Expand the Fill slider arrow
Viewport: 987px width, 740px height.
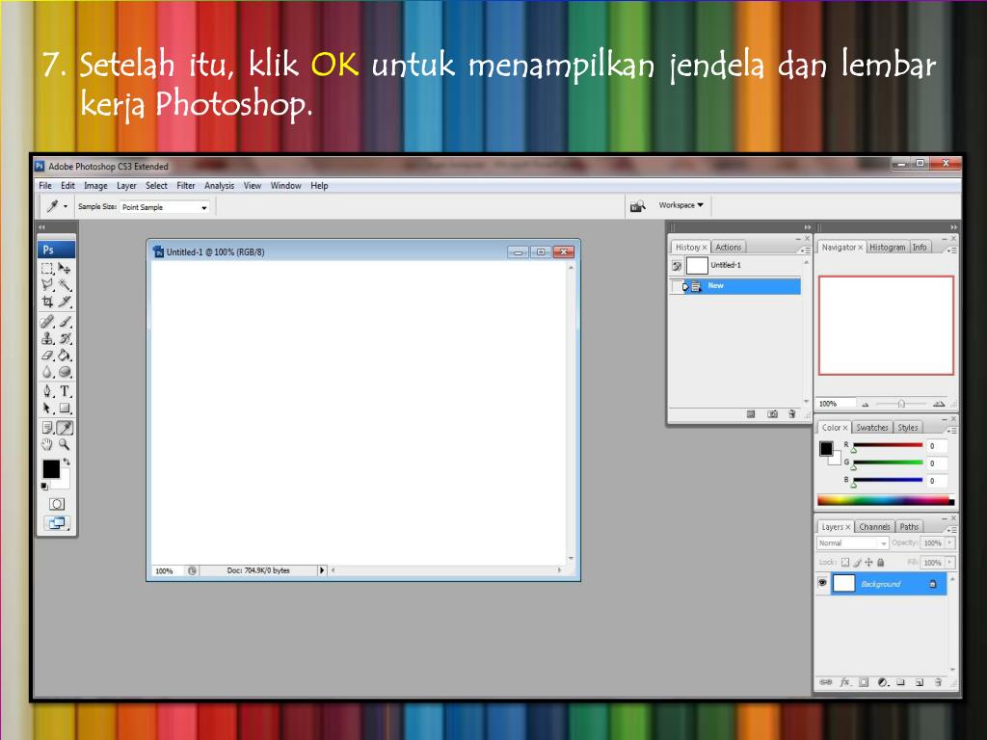point(950,562)
